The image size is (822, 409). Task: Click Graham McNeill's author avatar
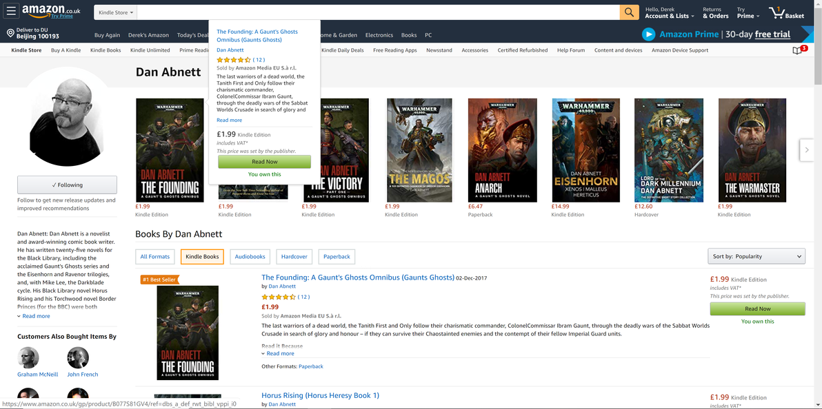[28, 357]
